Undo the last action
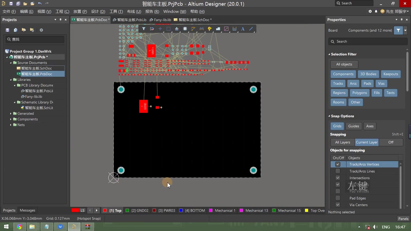 pyautogui.click(x=40, y=4)
